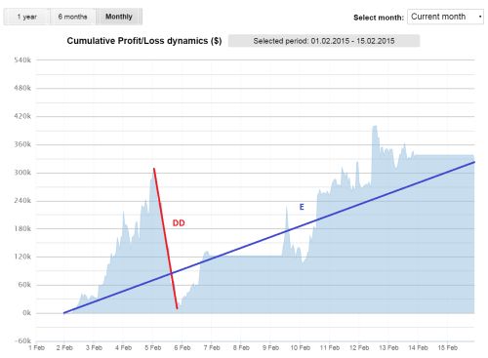Click the 5 Feb axis date label
The height and width of the screenshot is (358, 488).
pyautogui.click(x=153, y=348)
